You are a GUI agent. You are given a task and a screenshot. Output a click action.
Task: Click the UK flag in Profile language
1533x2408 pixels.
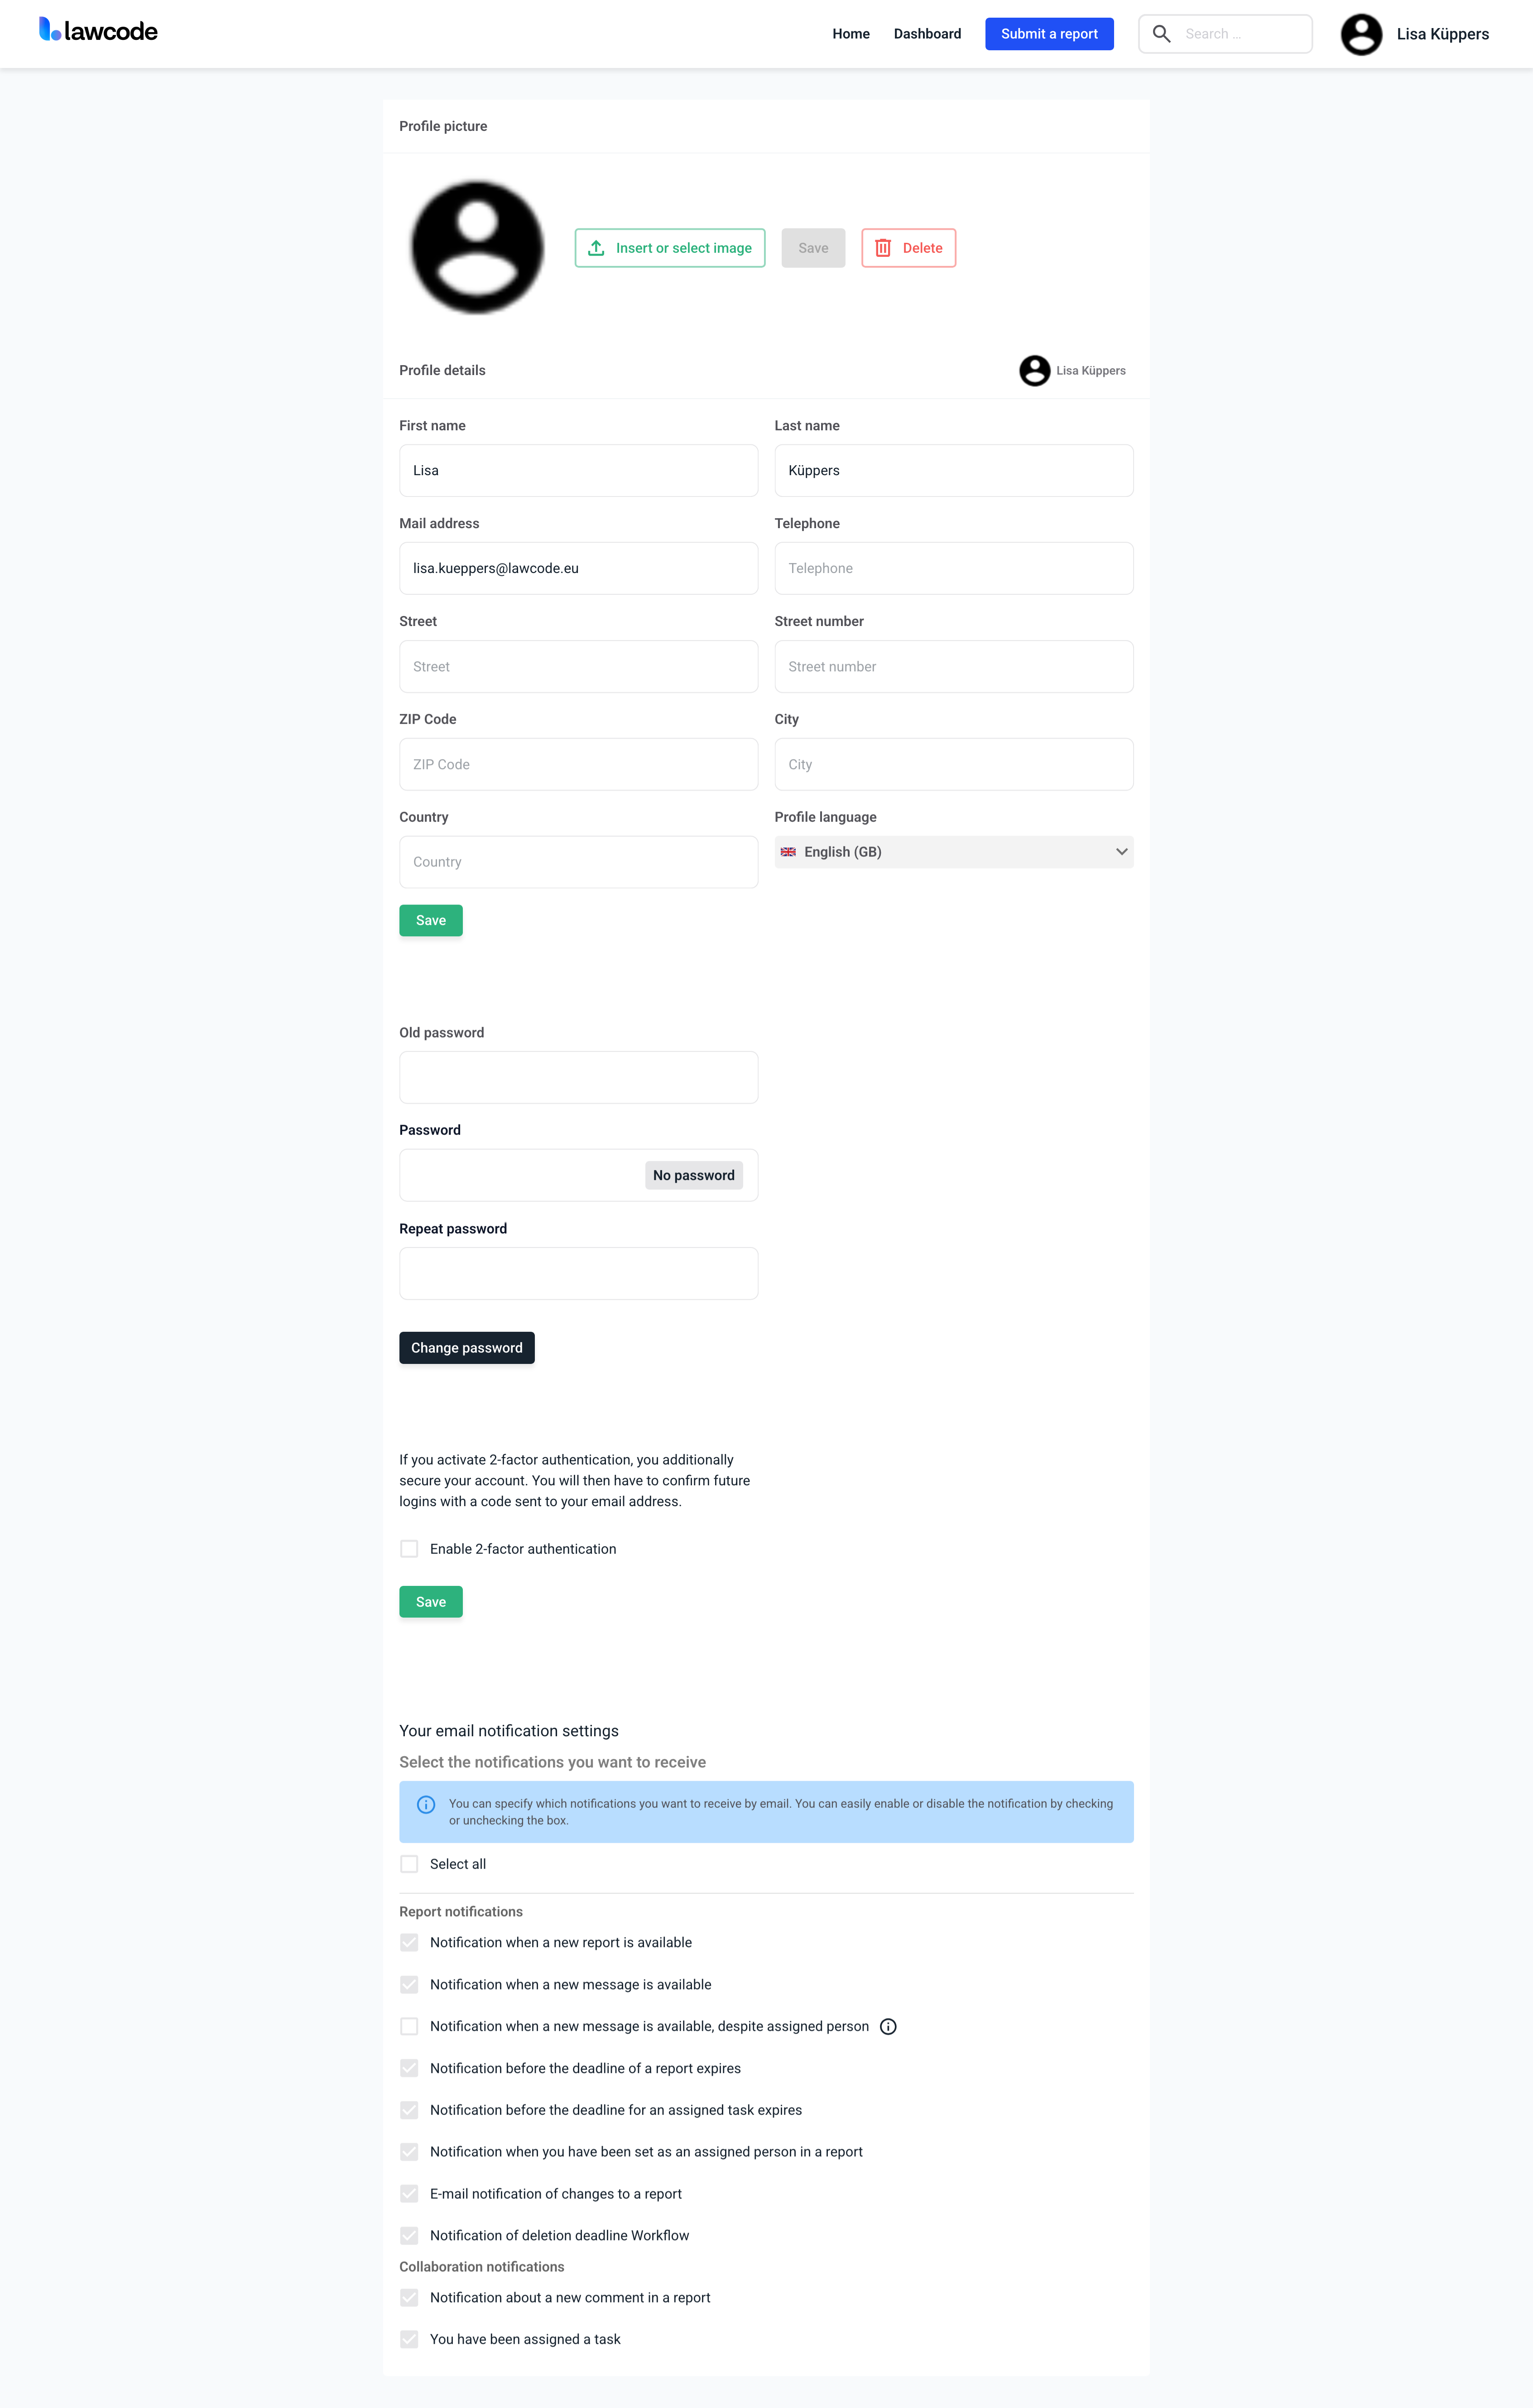788,852
